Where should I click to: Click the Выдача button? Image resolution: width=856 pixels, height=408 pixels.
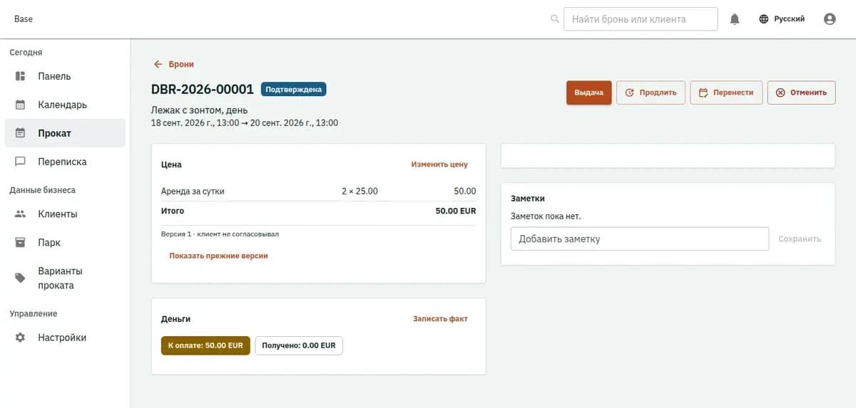pyautogui.click(x=588, y=93)
